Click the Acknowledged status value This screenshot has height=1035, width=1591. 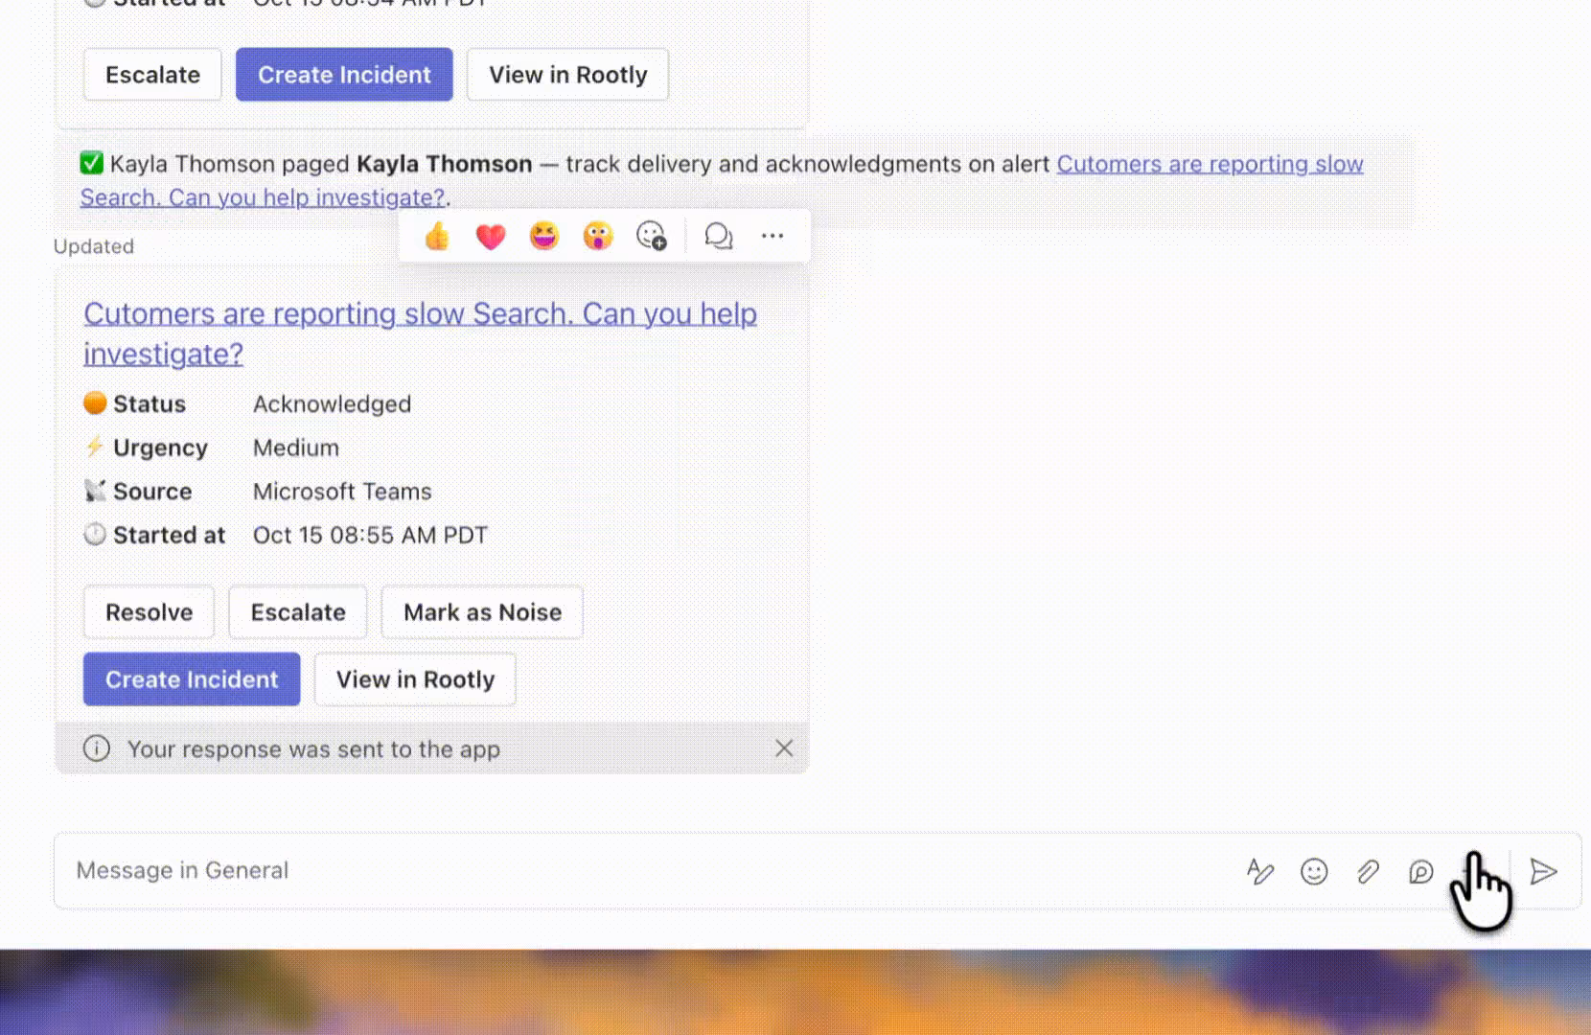[332, 404]
